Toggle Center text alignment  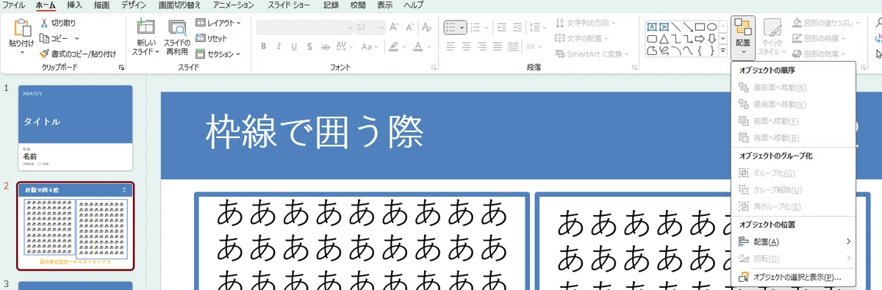(x=466, y=47)
